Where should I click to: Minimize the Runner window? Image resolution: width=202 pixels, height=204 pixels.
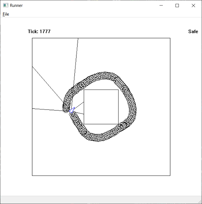161,6
